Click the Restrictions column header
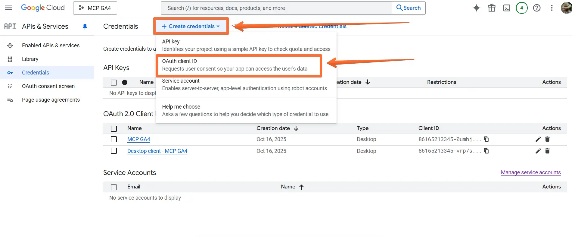The width and height of the screenshot is (572, 237). 442,82
